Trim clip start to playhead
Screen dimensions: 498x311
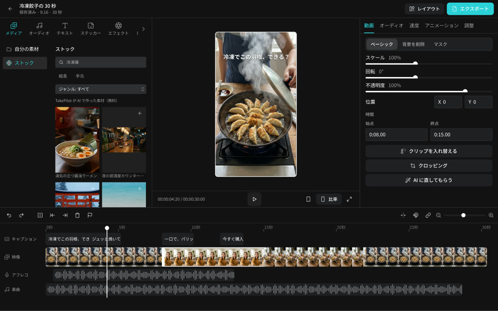[x=52, y=215]
